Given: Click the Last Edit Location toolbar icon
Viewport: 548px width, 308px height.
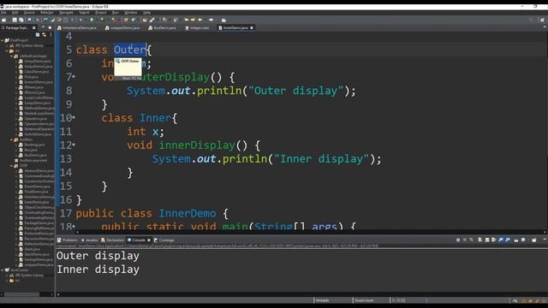Looking at the screenshot, I should tap(187, 20).
